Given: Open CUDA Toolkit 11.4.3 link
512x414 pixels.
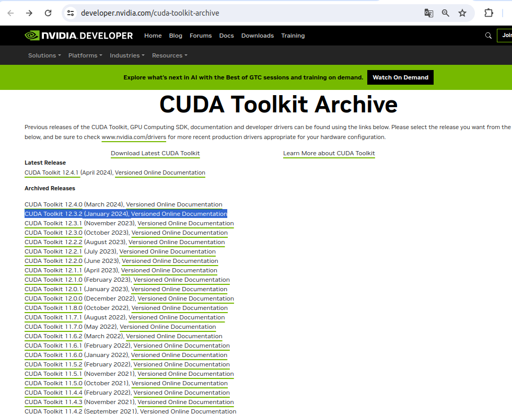Looking at the screenshot, I should pyautogui.click(x=53, y=402).
